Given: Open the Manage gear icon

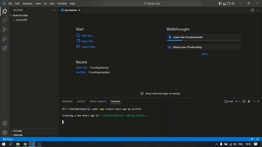Looking at the screenshot, I should tap(5, 132).
